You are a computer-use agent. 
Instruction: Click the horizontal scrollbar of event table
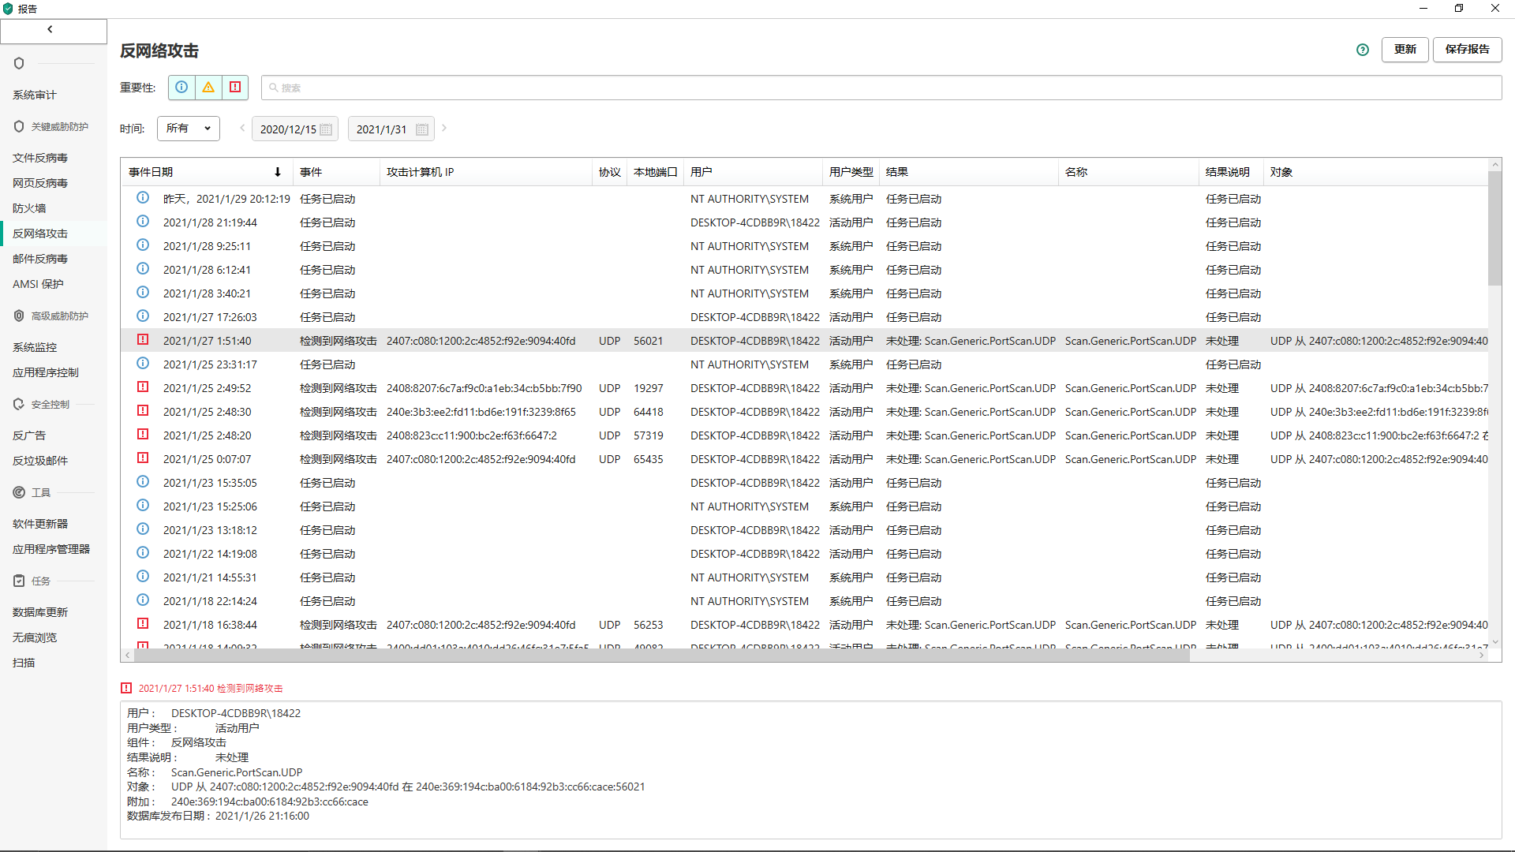(x=660, y=656)
